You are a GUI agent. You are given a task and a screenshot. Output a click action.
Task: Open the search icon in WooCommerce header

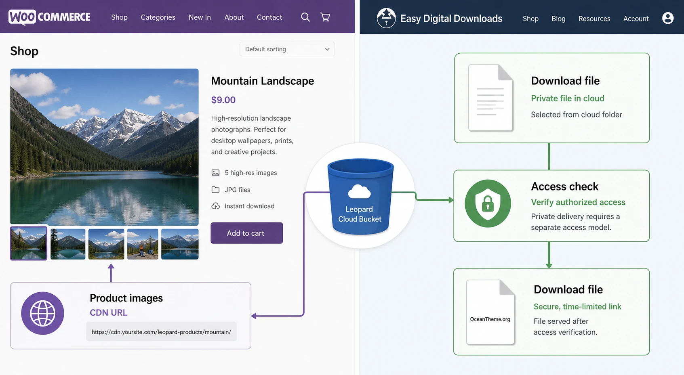click(305, 17)
